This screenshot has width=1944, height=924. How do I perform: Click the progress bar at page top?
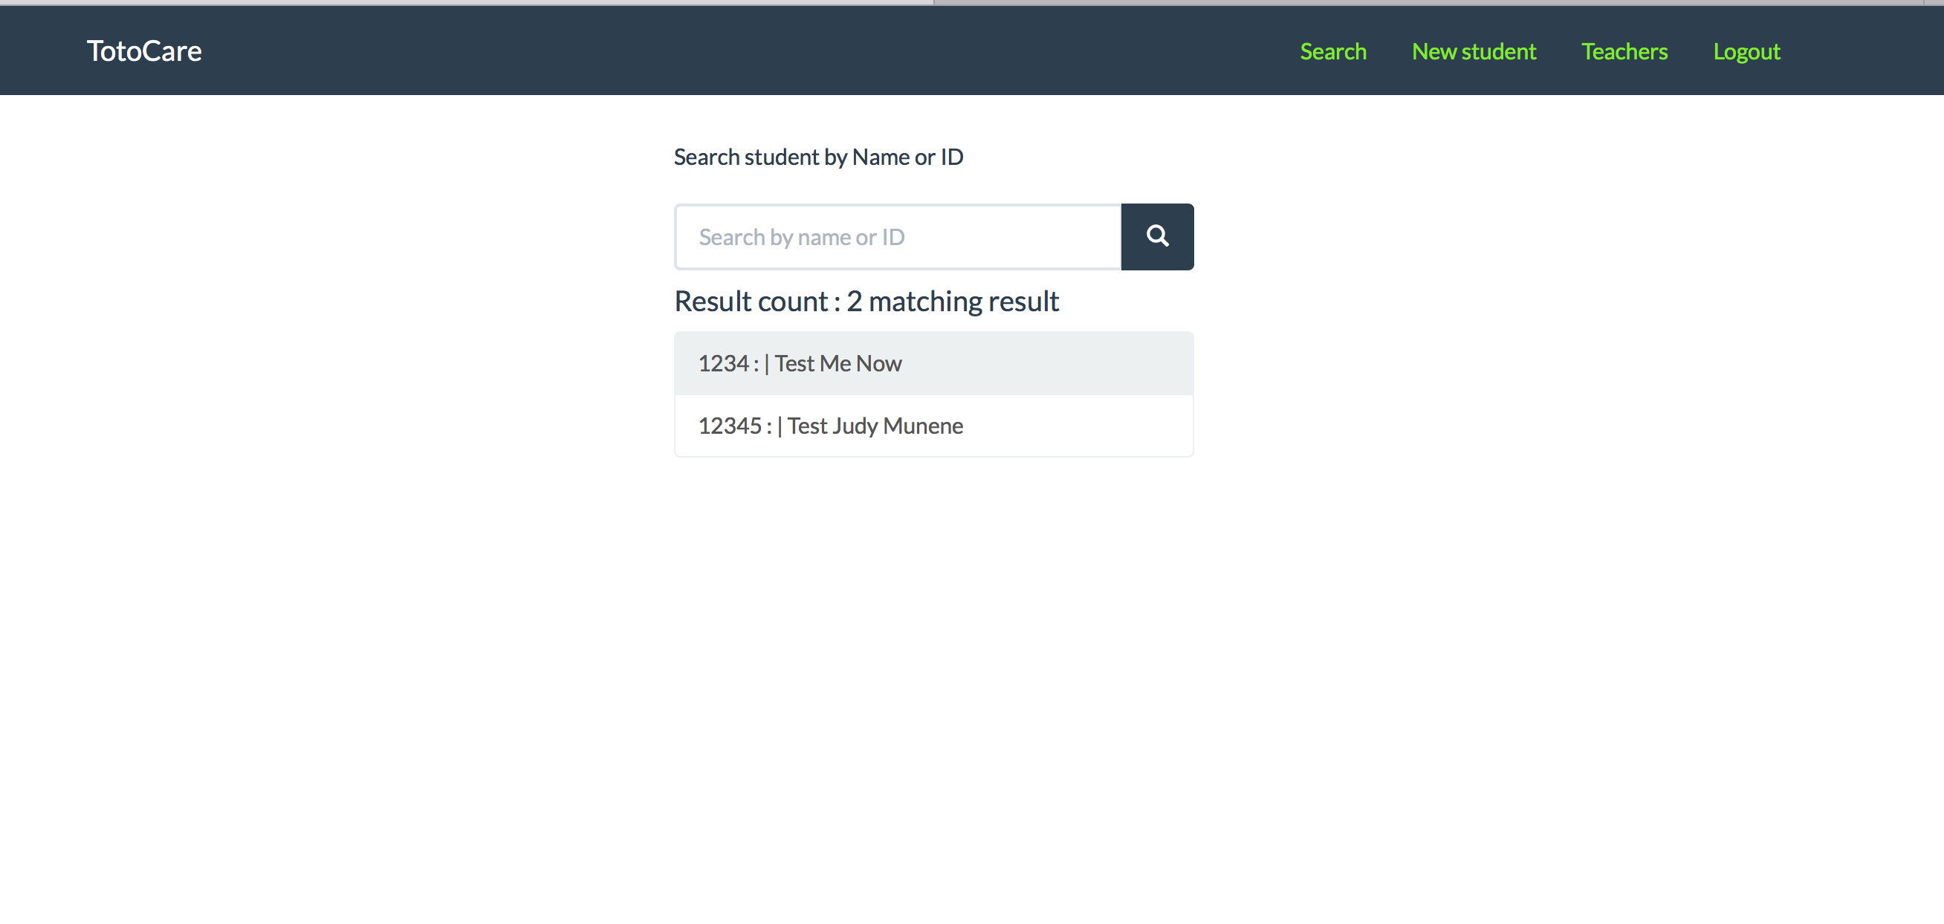467,2
